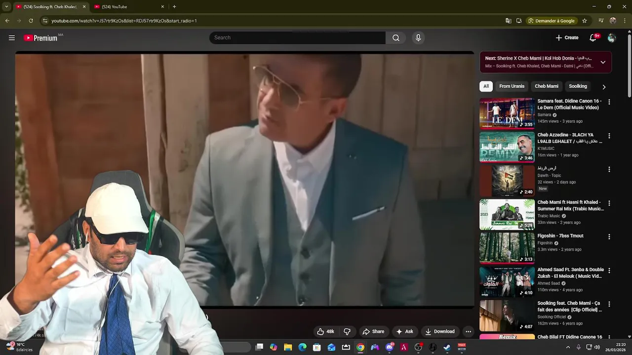
Task: Like the video with thumbs up
Action: (325, 331)
